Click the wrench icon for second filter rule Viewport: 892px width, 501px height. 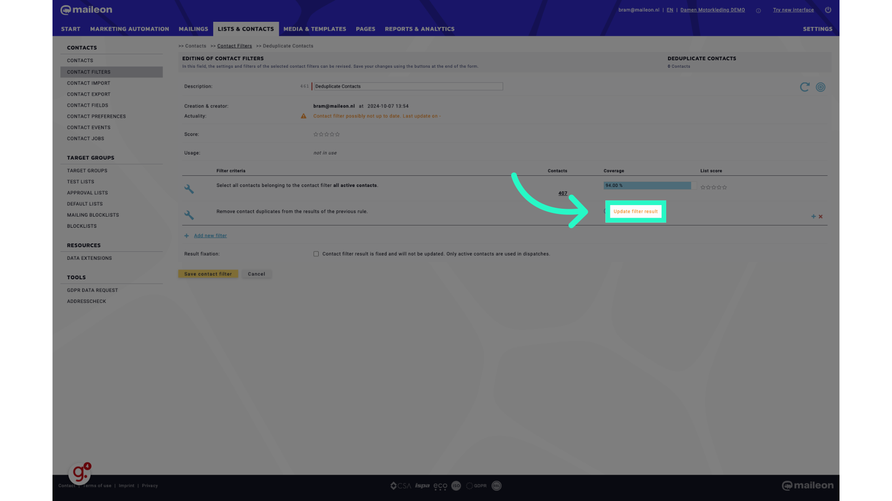tap(189, 215)
